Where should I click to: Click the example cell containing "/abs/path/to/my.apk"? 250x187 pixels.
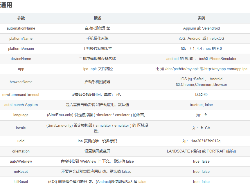(202, 69)
